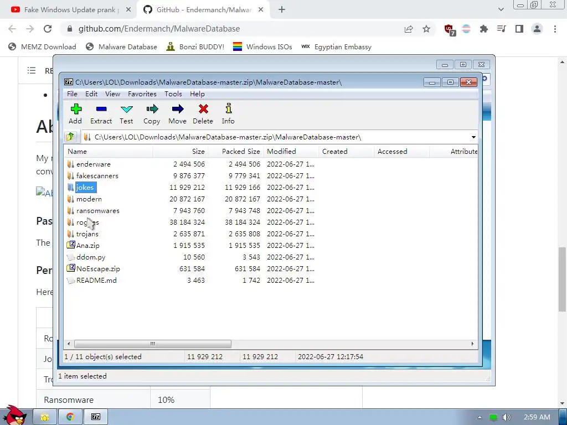Show hidden tray icons arrow
The height and width of the screenshot is (425, 567).
click(x=480, y=417)
